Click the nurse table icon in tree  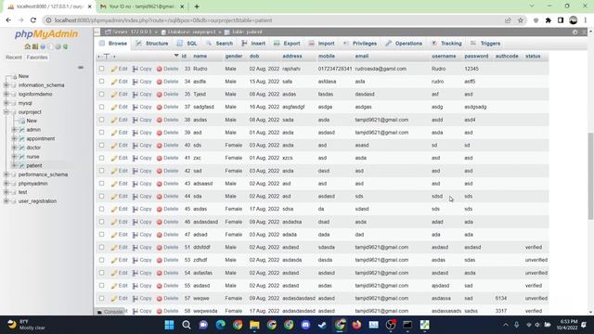[x=22, y=157]
